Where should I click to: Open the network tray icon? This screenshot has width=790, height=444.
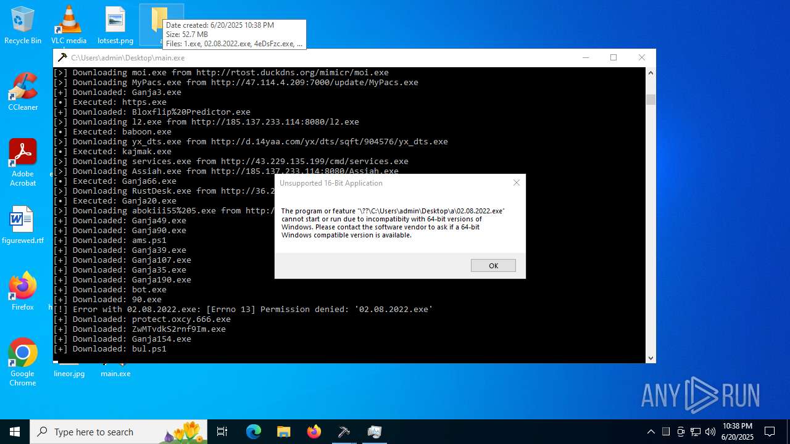[x=696, y=432]
